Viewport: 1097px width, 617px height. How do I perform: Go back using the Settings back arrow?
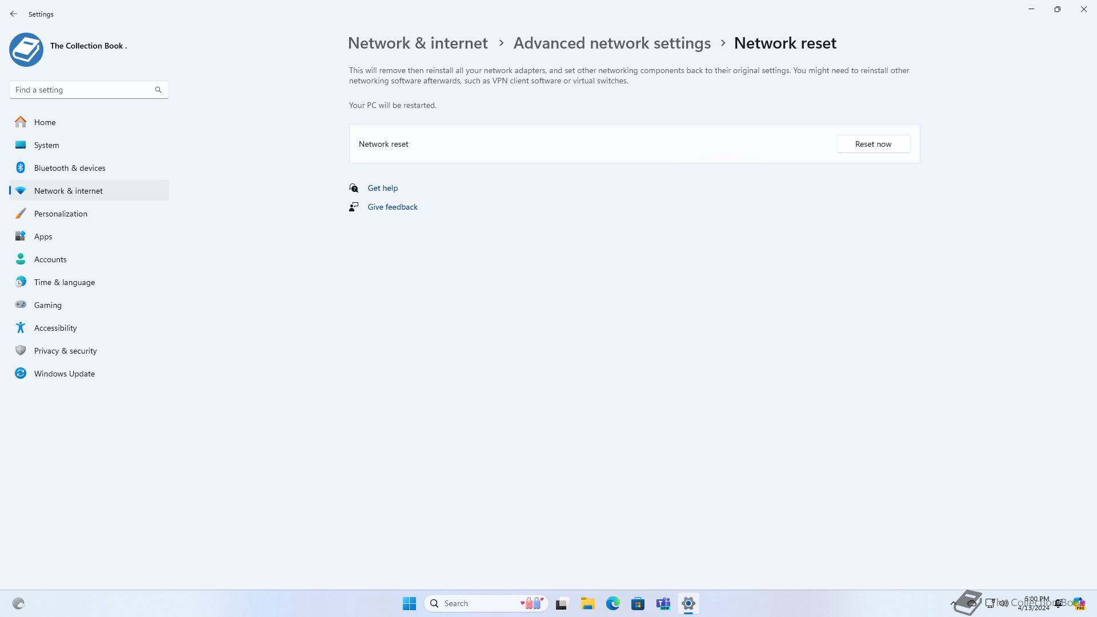tap(14, 14)
